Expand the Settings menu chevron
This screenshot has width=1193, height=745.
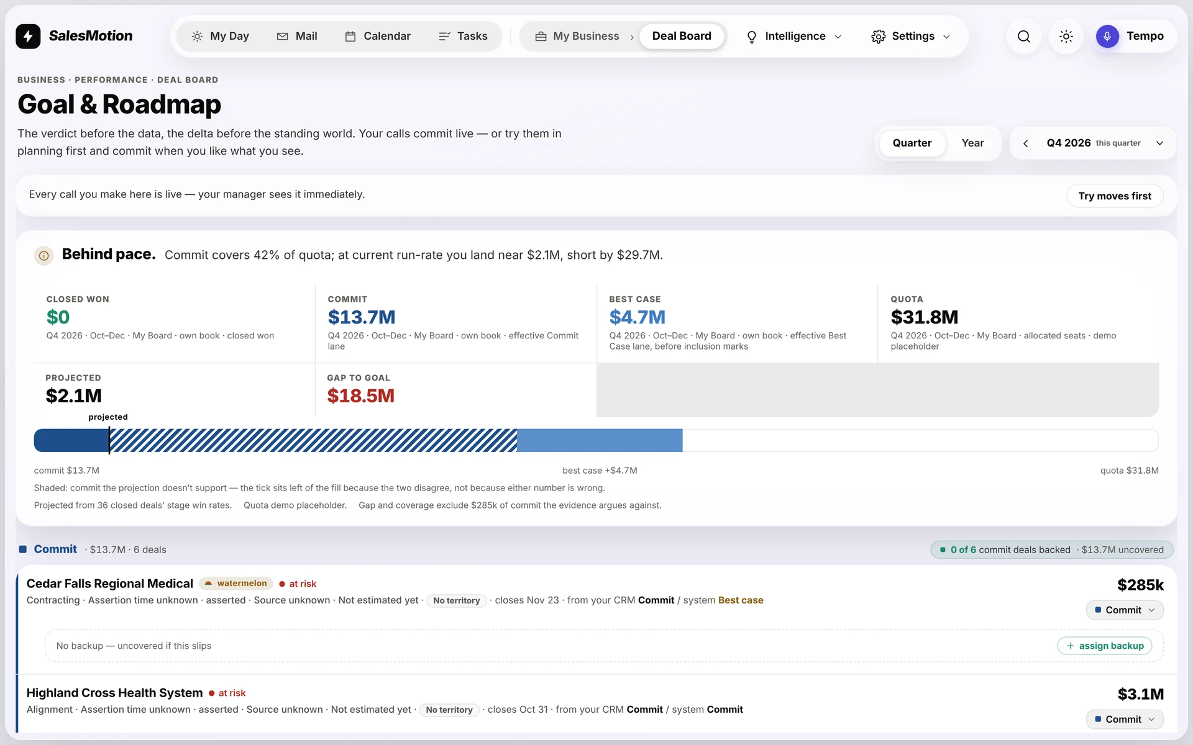click(x=946, y=37)
